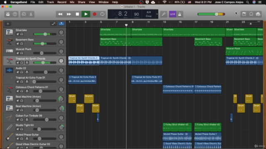Viewport: 266px width, 149px height.
Task: Open the Quick Help button
Action: 15,14
